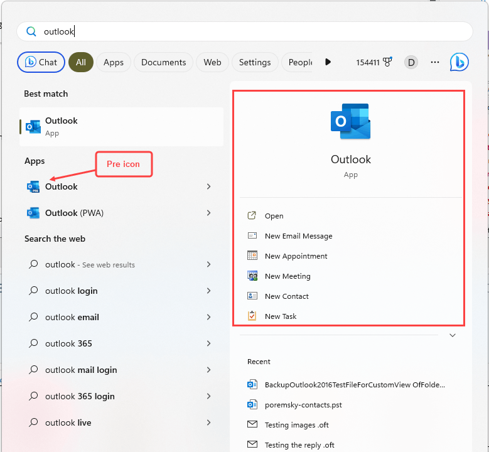Open recent Testing the reply .oft item

(299, 445)
